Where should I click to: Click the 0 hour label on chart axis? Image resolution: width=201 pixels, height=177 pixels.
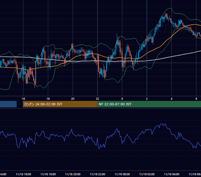[x=122, y=99]
